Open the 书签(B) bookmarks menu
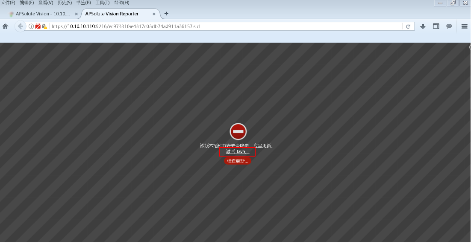 pos(83,3)
